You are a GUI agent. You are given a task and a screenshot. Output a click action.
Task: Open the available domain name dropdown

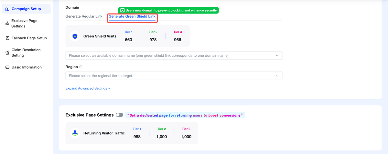(174, 55)
